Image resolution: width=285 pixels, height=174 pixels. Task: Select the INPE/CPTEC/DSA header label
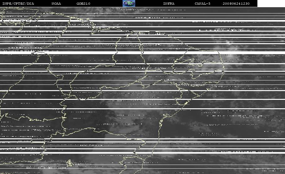click(x=18, y=3)
